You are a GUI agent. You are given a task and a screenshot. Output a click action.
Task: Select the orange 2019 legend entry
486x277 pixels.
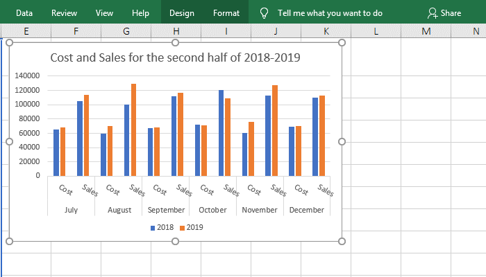click(191, 227)
